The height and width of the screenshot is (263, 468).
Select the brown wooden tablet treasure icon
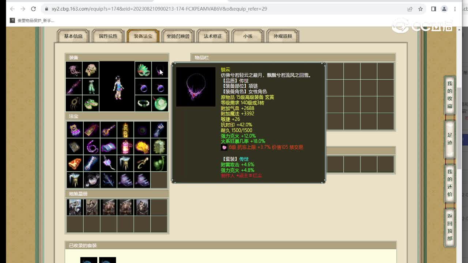pos(92,130)
